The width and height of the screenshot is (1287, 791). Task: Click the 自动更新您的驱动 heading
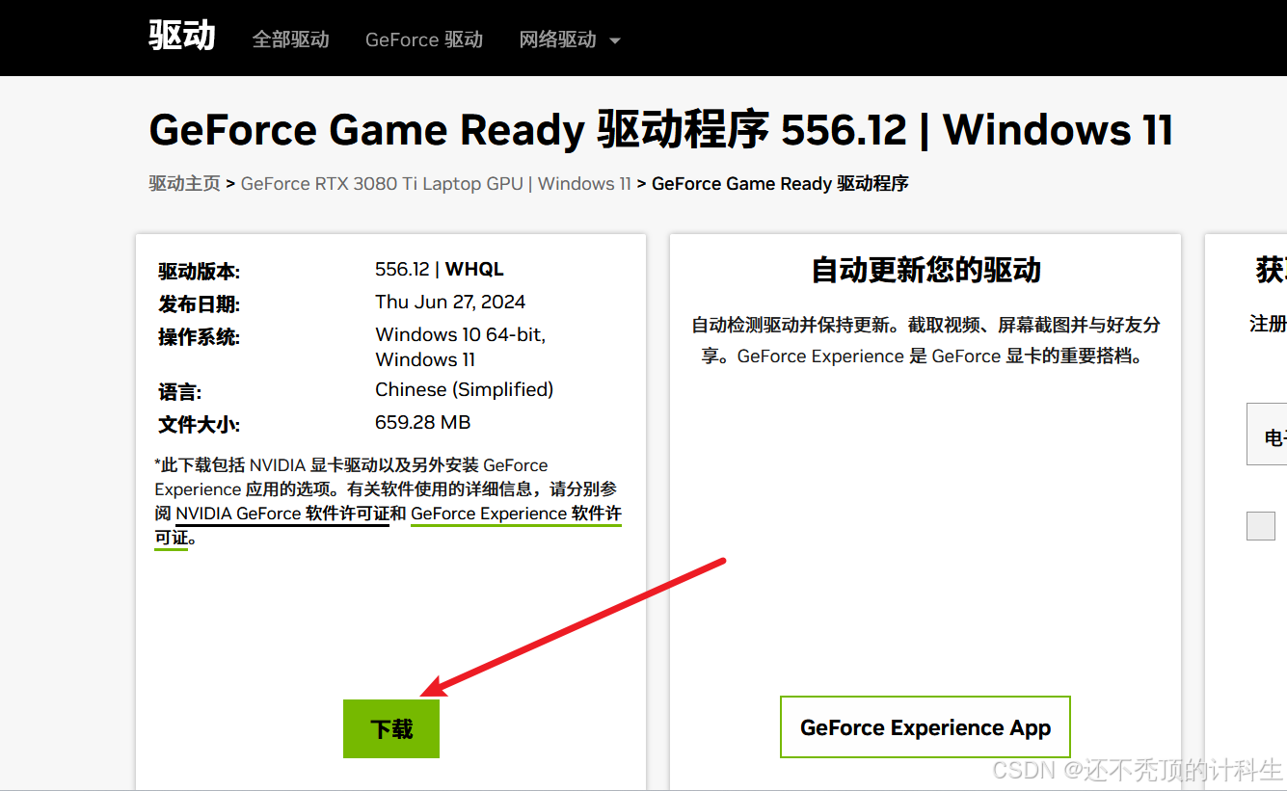click(x=925, y=270)
